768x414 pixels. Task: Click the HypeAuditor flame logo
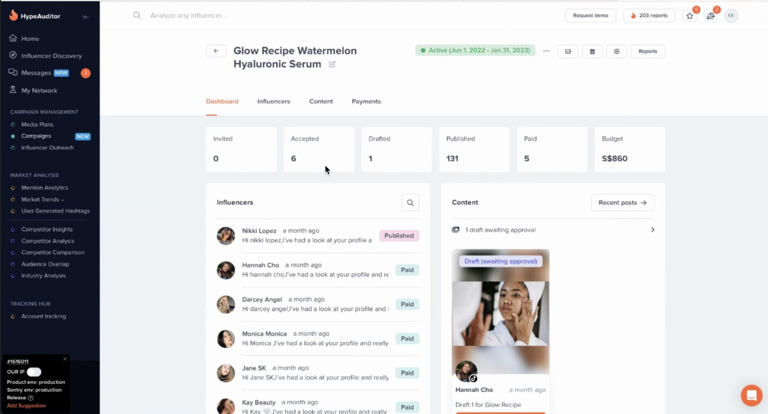13,16
